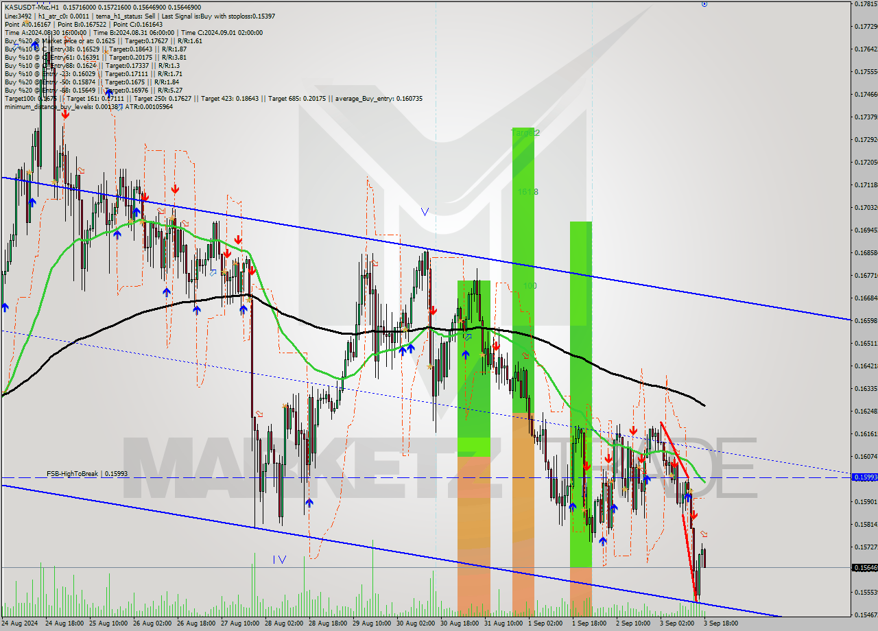Click the 0.17118 price axis label
The height and width of the screenshot is (631, 878).
[x=866, y=184]
